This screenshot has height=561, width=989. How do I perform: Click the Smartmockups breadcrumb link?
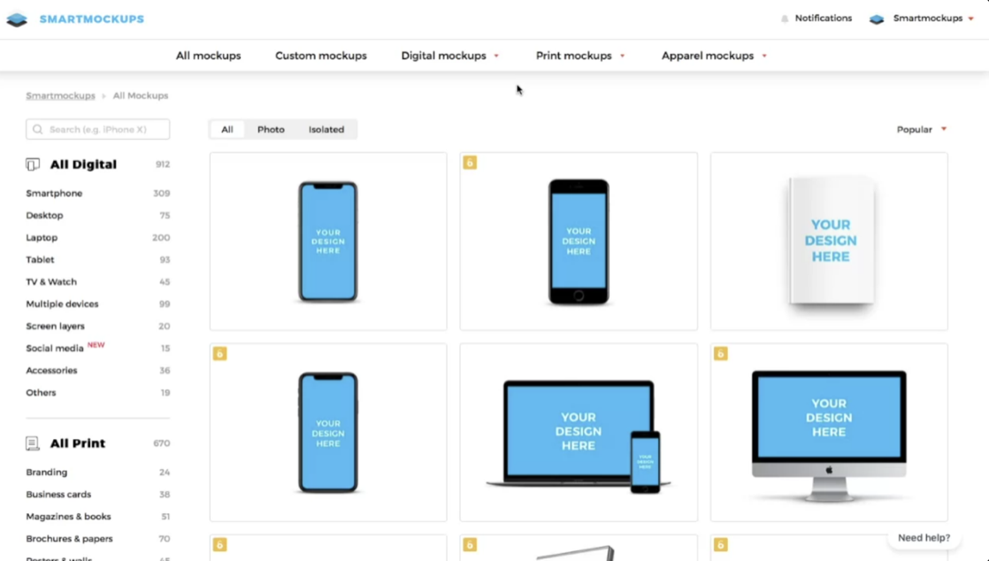click(60, 96)
